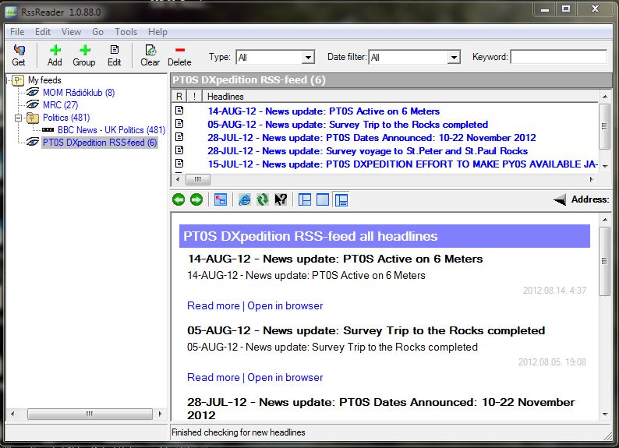Click in the Keyword input field
The width and height of the screenshot is (619, 448).
[x=559, y=57]
